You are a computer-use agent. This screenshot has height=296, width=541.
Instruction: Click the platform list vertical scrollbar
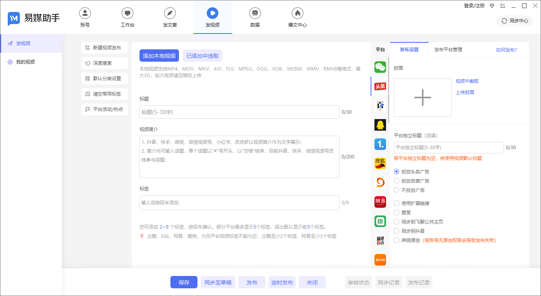pyautogui.click(x=388, y=92)
